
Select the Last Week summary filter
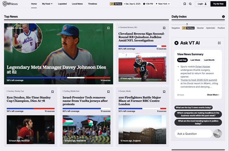click(195, 60)
